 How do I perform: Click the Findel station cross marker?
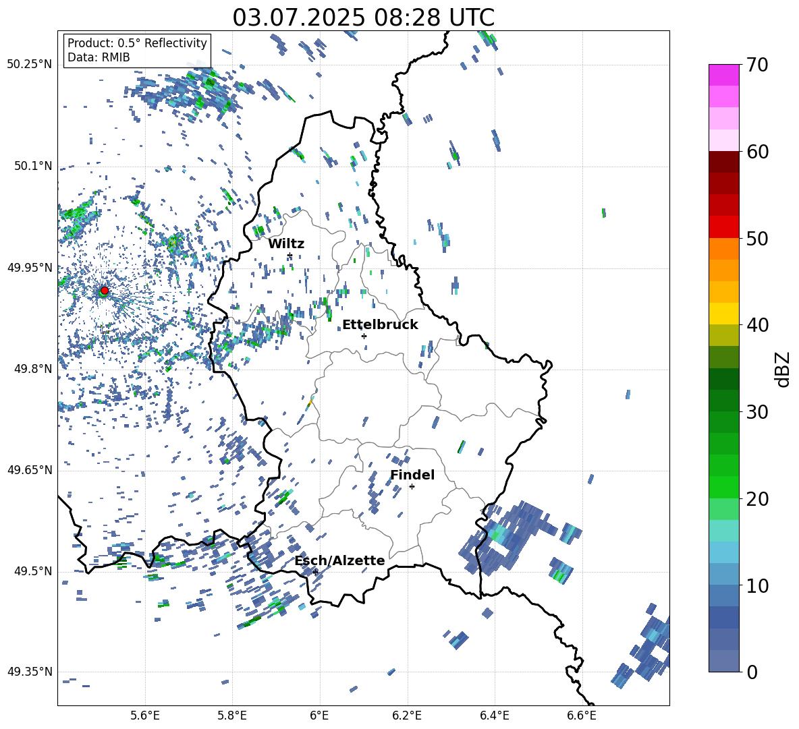click(412, 487)
